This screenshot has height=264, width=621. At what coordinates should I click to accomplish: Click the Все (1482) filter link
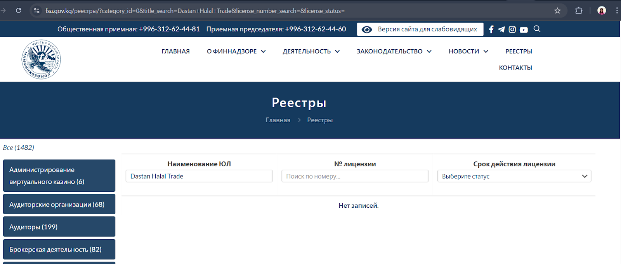click(19, 148)
